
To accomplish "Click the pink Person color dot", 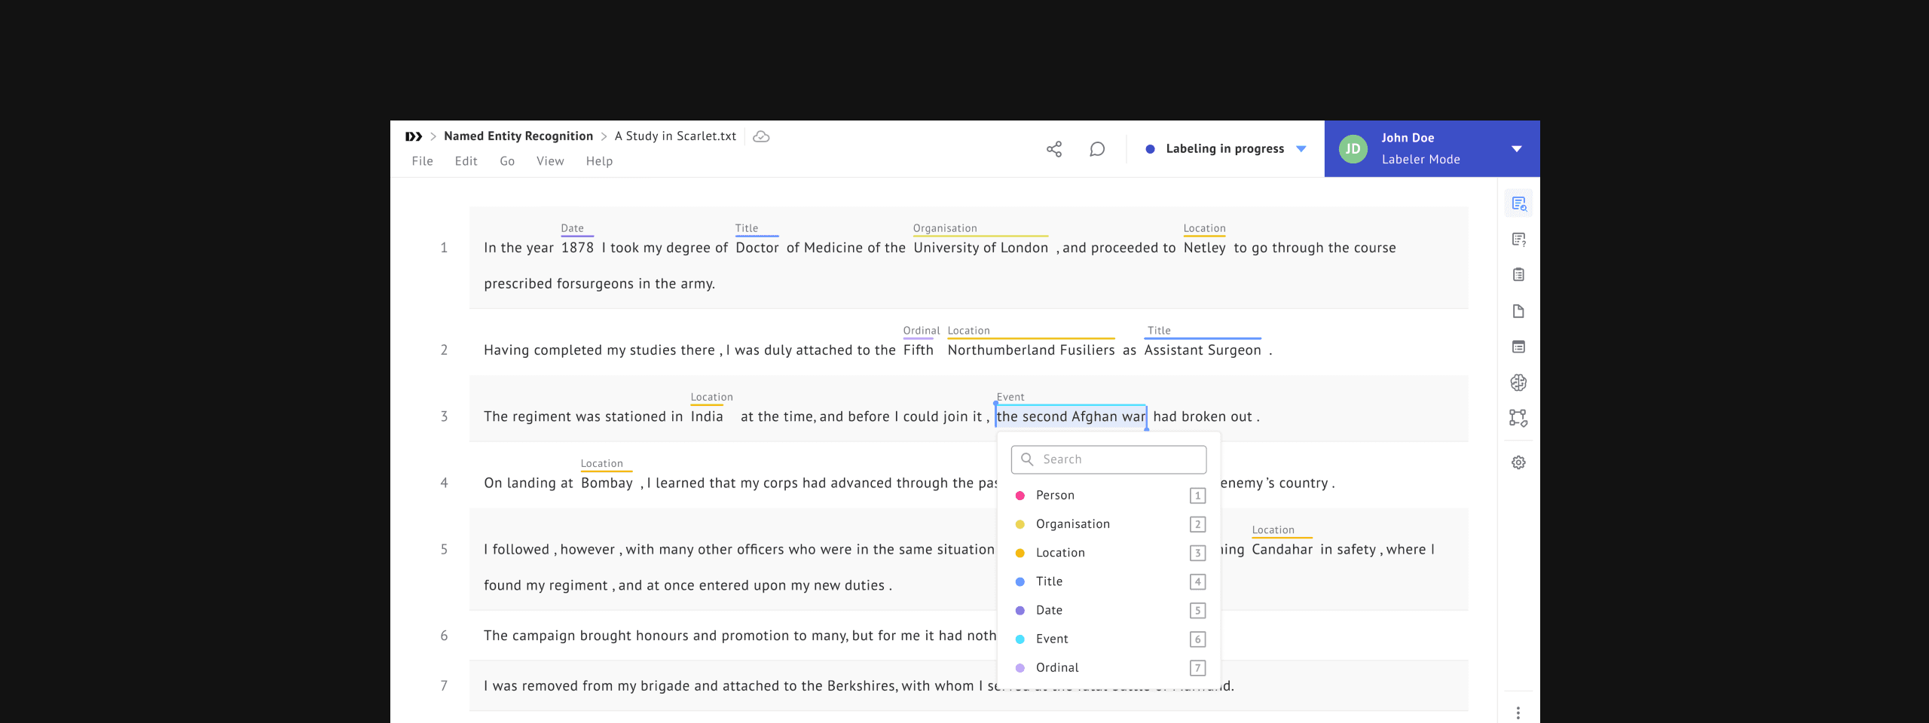I will coord(1020,496).
